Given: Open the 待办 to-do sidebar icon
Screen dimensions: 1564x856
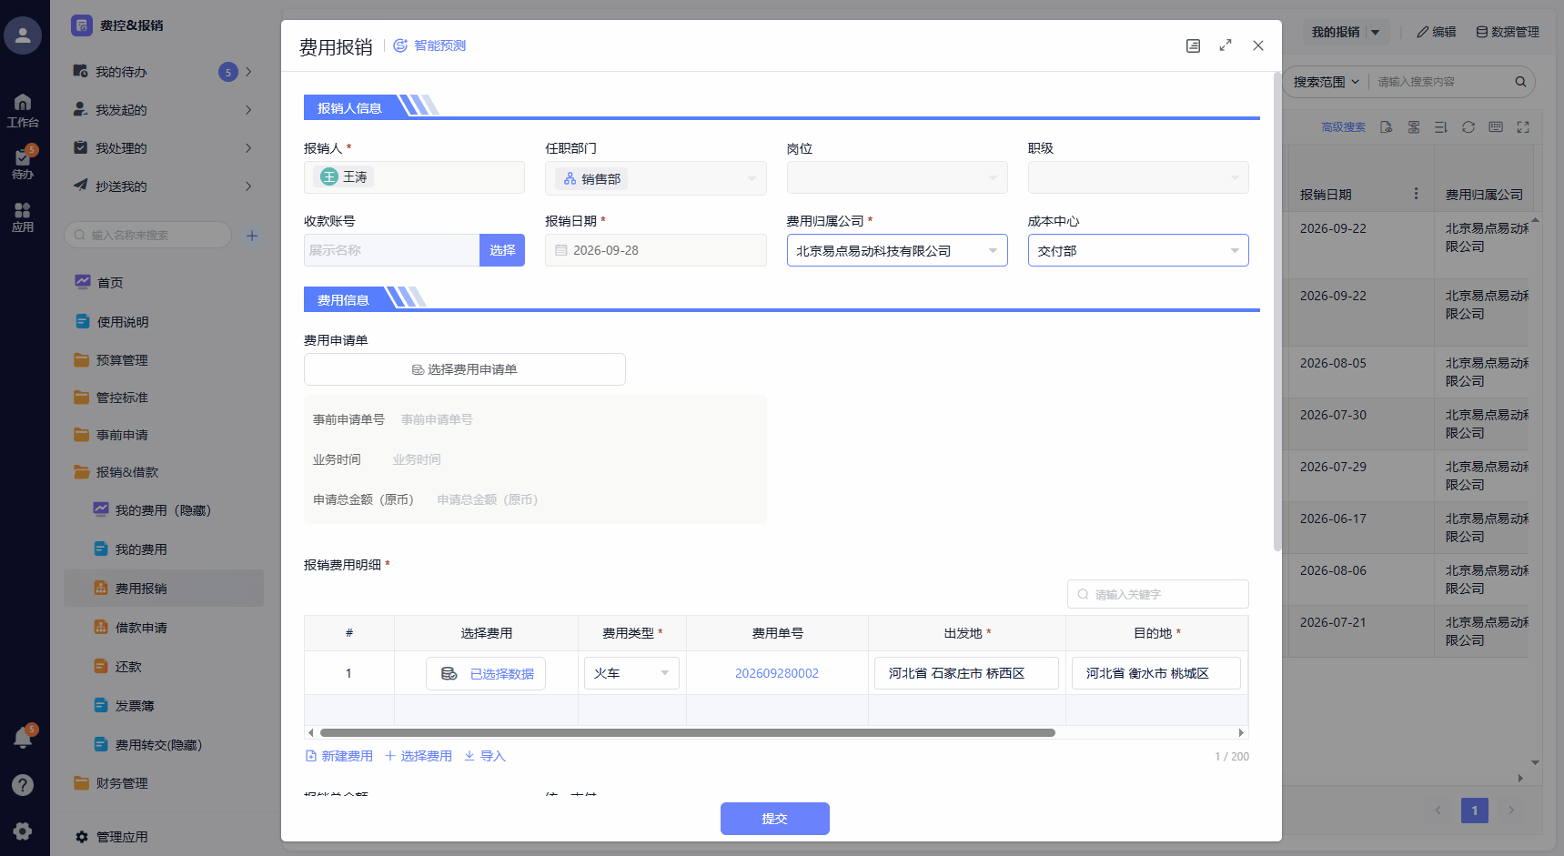Looking at the screenshot, I should pos(23,162).
